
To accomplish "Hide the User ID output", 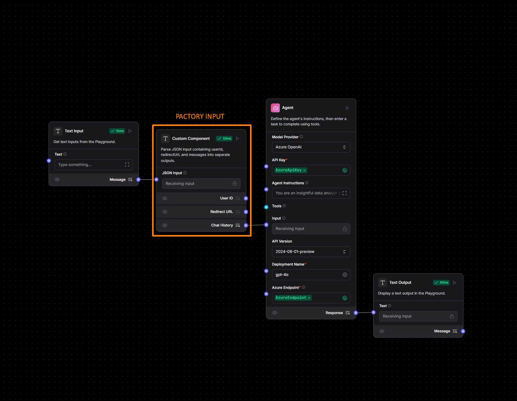I will click(x=165, y=198).
